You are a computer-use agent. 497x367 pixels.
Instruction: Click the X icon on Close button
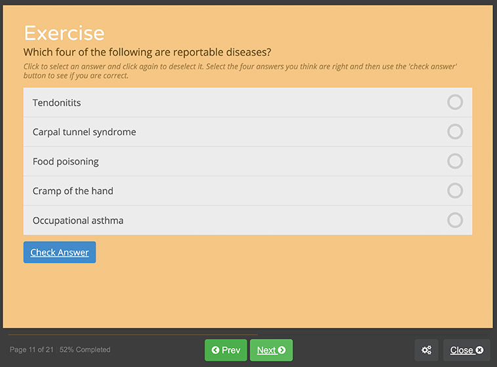[x=479, y=350]
